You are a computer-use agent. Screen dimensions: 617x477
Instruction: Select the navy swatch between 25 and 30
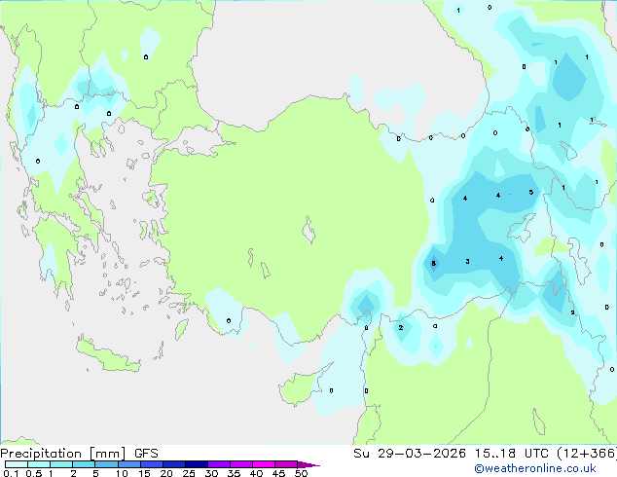click(197, 464)
